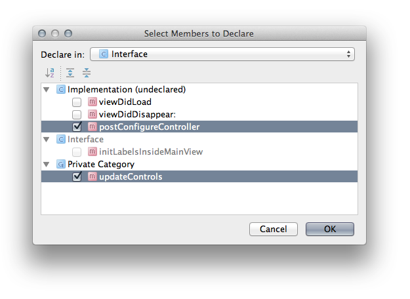The width and height of the screenshot is (410, 299).
Task: Click the method icon beside updateControls
Action: [x=92, y=176]
